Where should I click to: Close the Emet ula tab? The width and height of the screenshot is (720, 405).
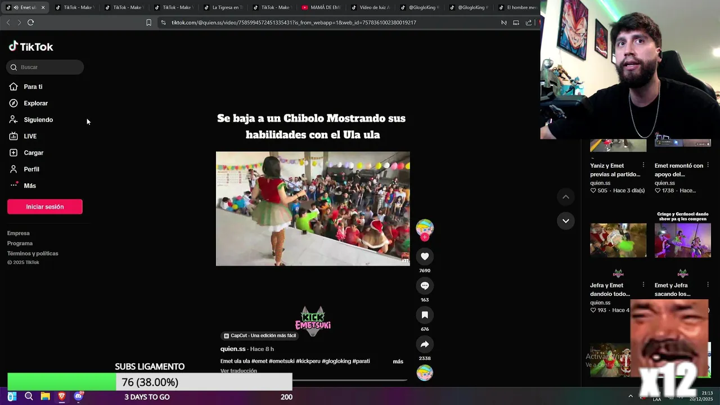(x=43, y=7)
